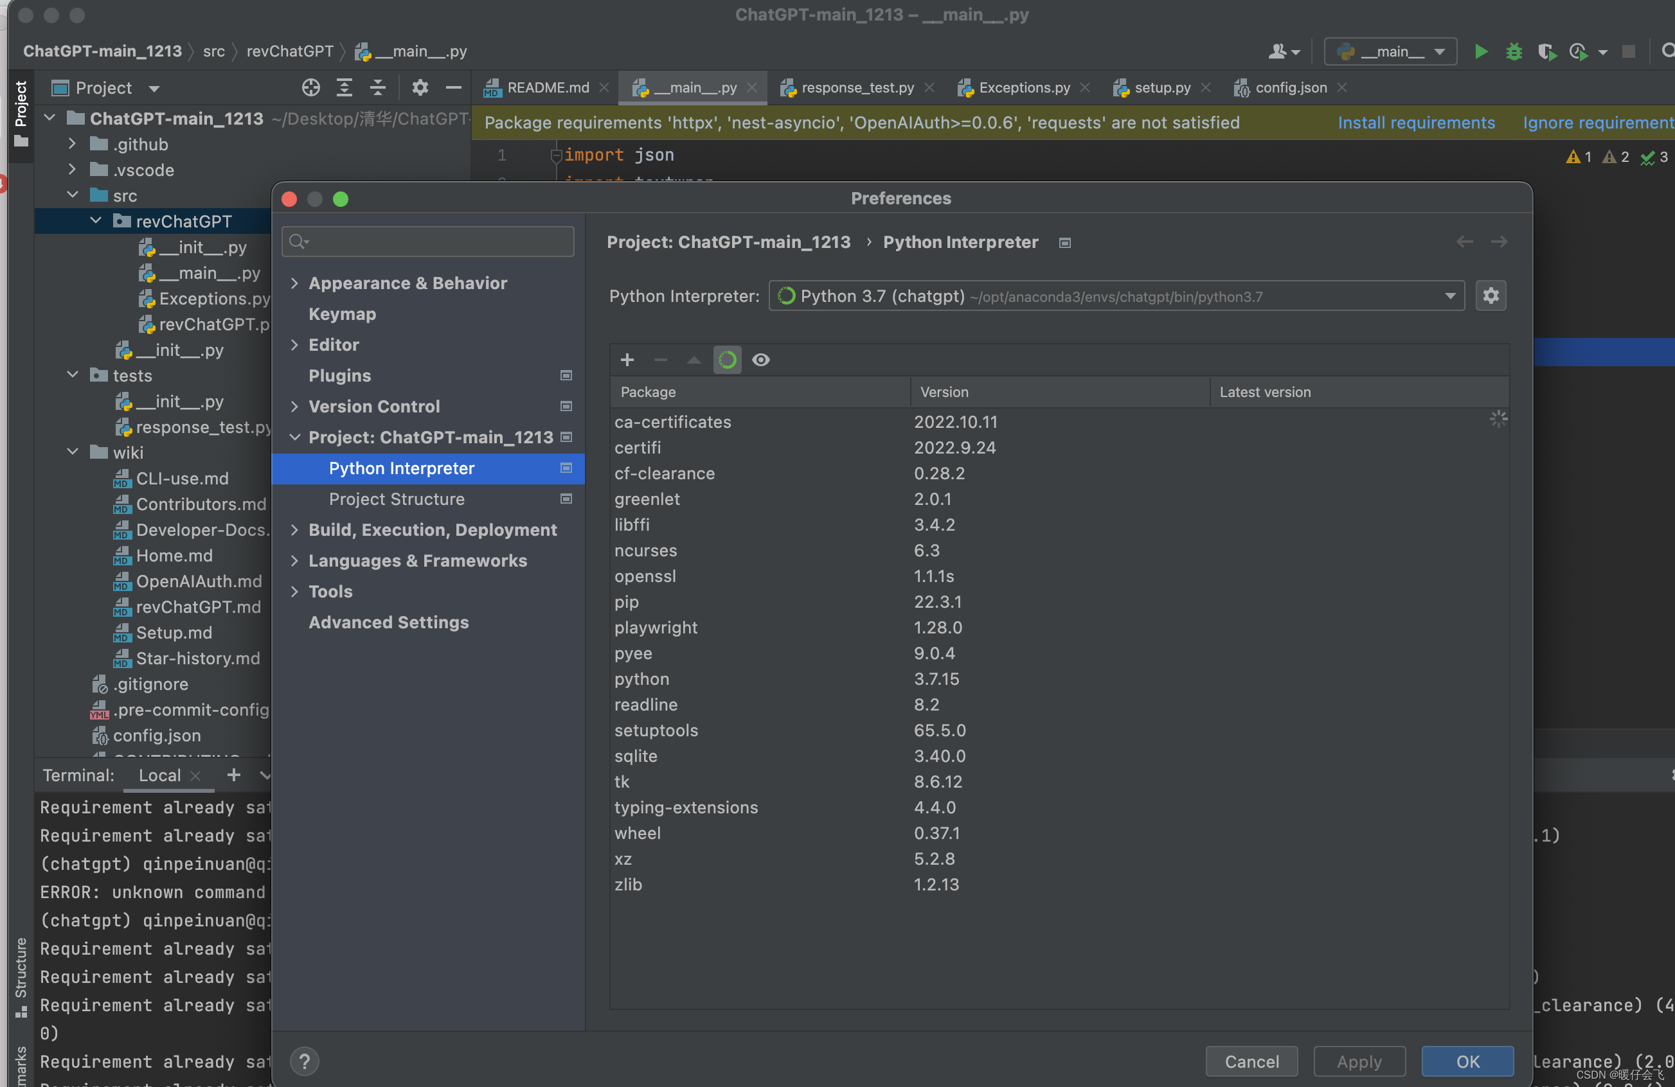Toggle Conda package manager icon
The image size is (1675, 1087).
pyautogui.click(x=727, y=360)
